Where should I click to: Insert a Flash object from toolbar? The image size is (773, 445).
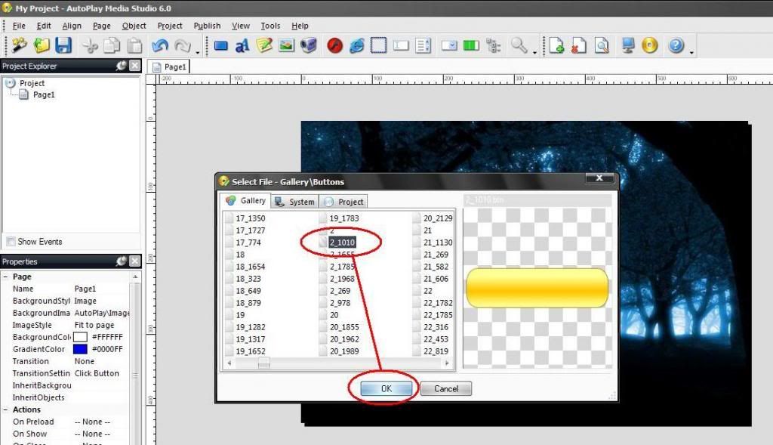pos(335,46)
